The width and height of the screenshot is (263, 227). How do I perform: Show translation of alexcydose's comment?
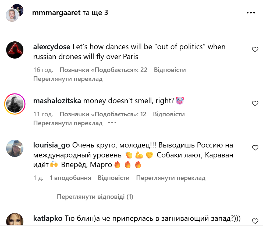(68, 79)
